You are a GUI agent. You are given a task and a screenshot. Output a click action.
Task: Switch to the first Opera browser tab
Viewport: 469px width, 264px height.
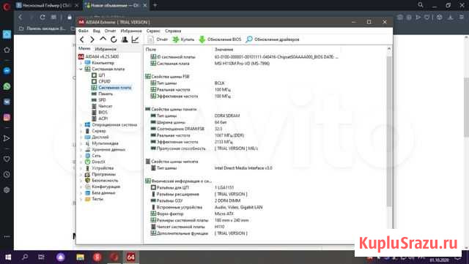click(x=47, y=5)
